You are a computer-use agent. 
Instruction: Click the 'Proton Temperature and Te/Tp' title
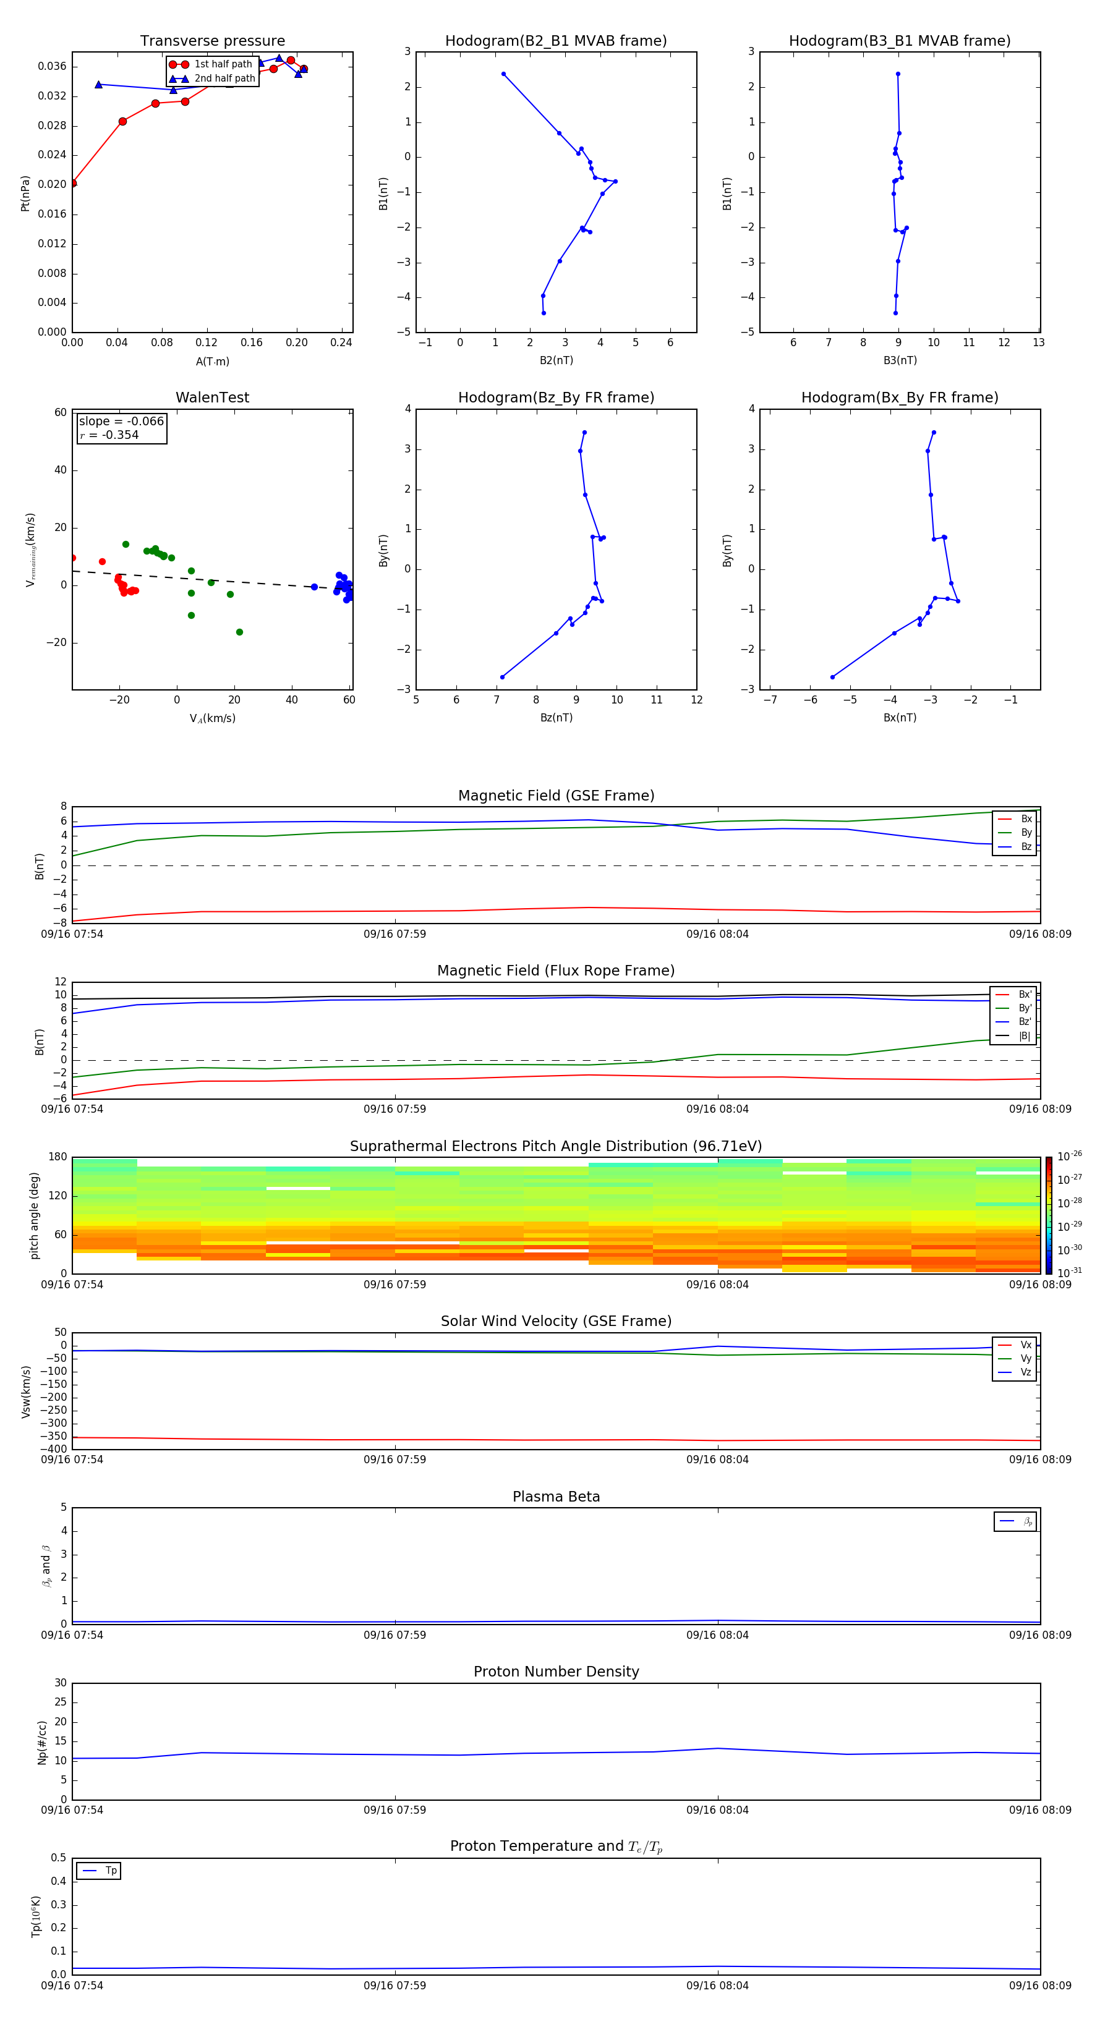[x=556, y=1847]
